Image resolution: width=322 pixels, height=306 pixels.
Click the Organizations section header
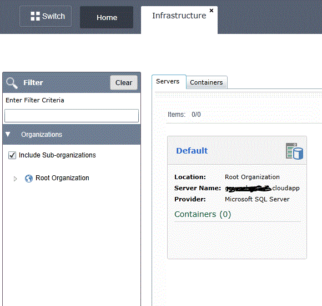coord(72,135)
